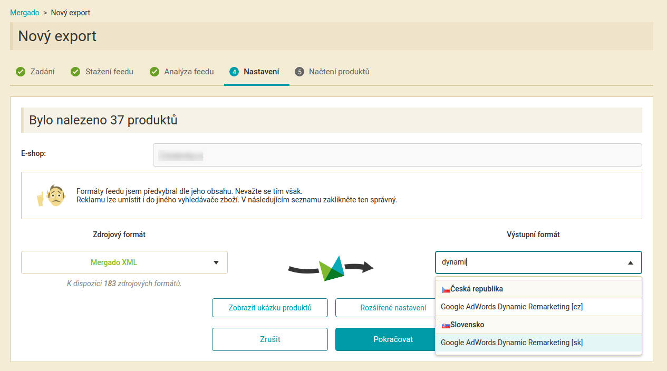Choose Google AdWords Dynamic Remarketing [cz]
This screenshot has height=371, width=667.
pos(538,307)
